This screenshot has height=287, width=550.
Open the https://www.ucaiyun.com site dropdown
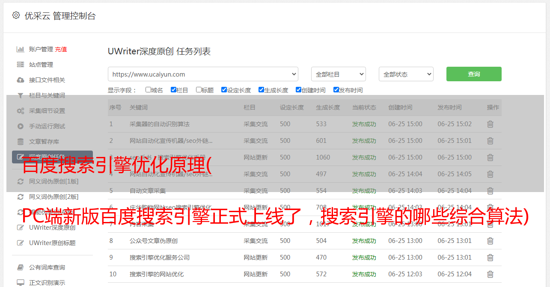tap(203, 74)
